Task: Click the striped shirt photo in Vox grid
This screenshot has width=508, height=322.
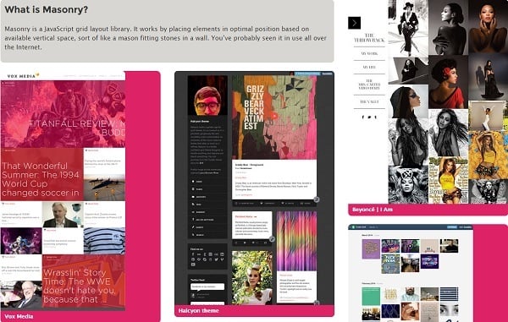Action: 104,241
